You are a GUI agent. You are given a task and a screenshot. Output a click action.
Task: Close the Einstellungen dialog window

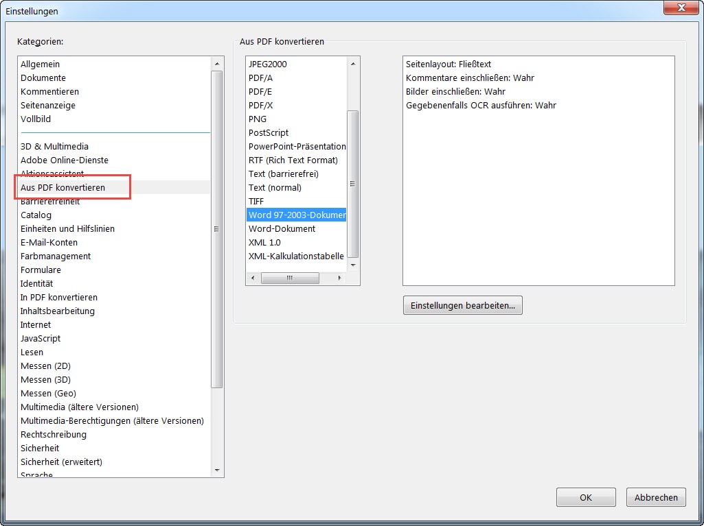(x=680, y=8)
